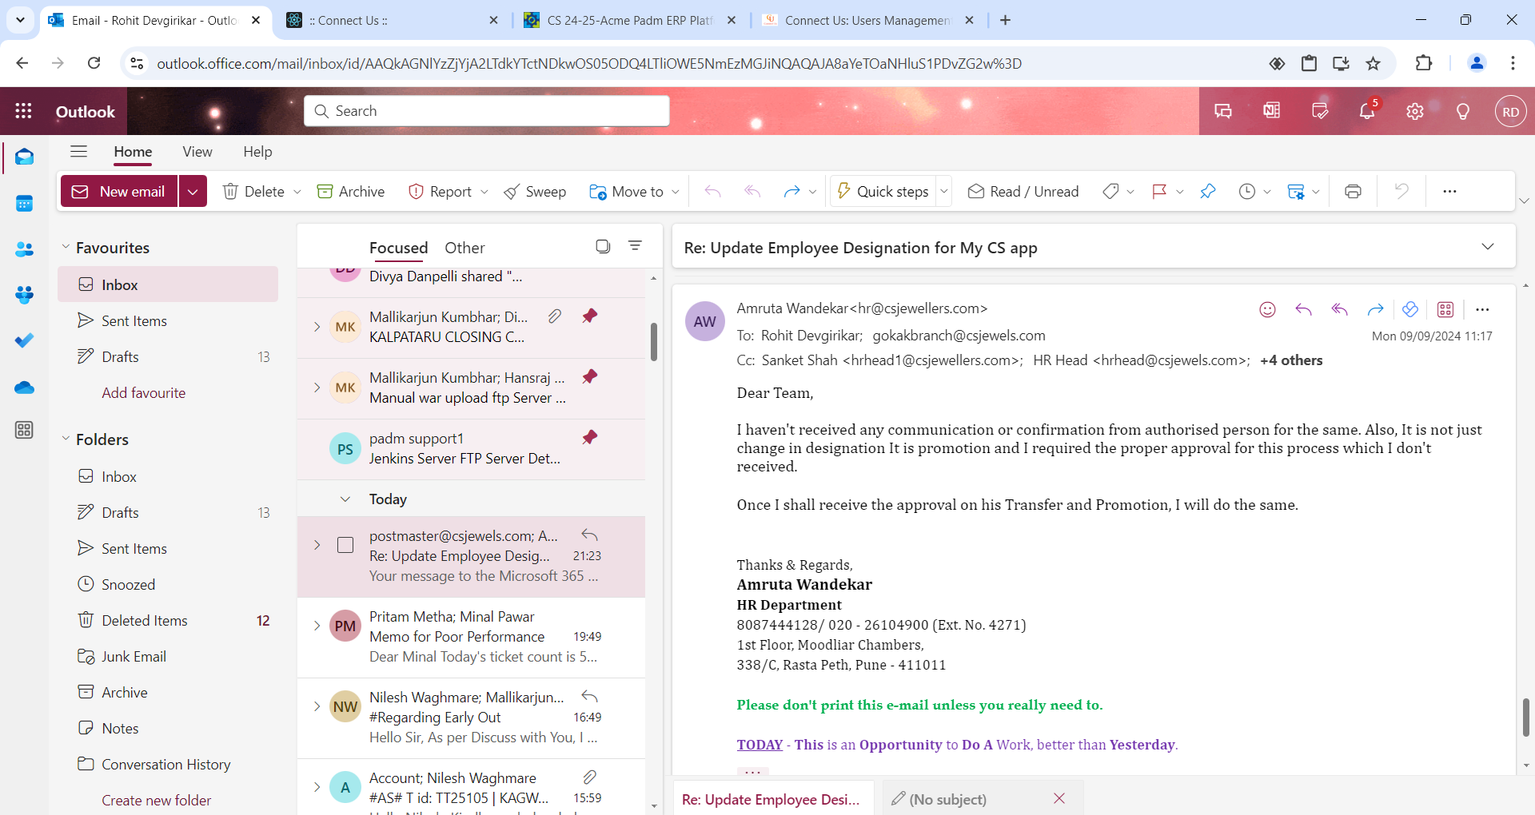The width and height of the screenshot is (1535, 815).
Task: Show the +4 others recipients
Action: (x=1291, y=360)
